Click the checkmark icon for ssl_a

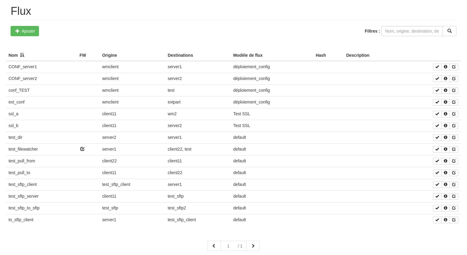pyautogui.click(x=437, y=114)
